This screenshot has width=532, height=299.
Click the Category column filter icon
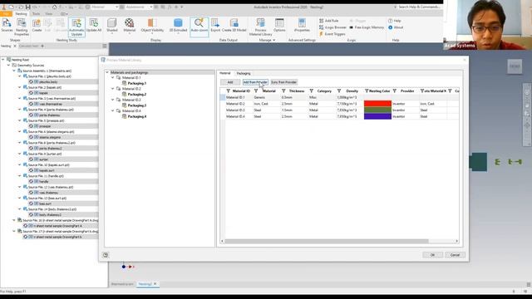pyautogui.click(x=312, y=91)
